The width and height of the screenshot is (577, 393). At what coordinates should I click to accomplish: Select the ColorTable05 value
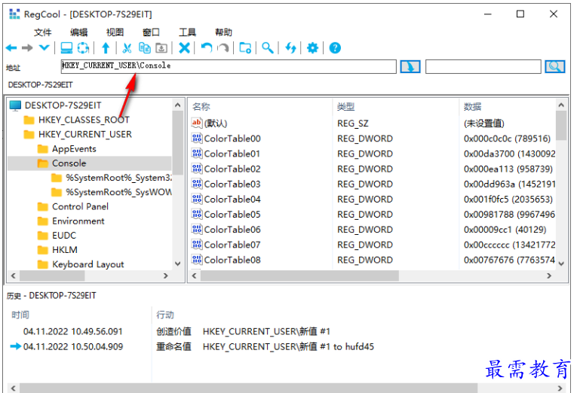[232, 214]
